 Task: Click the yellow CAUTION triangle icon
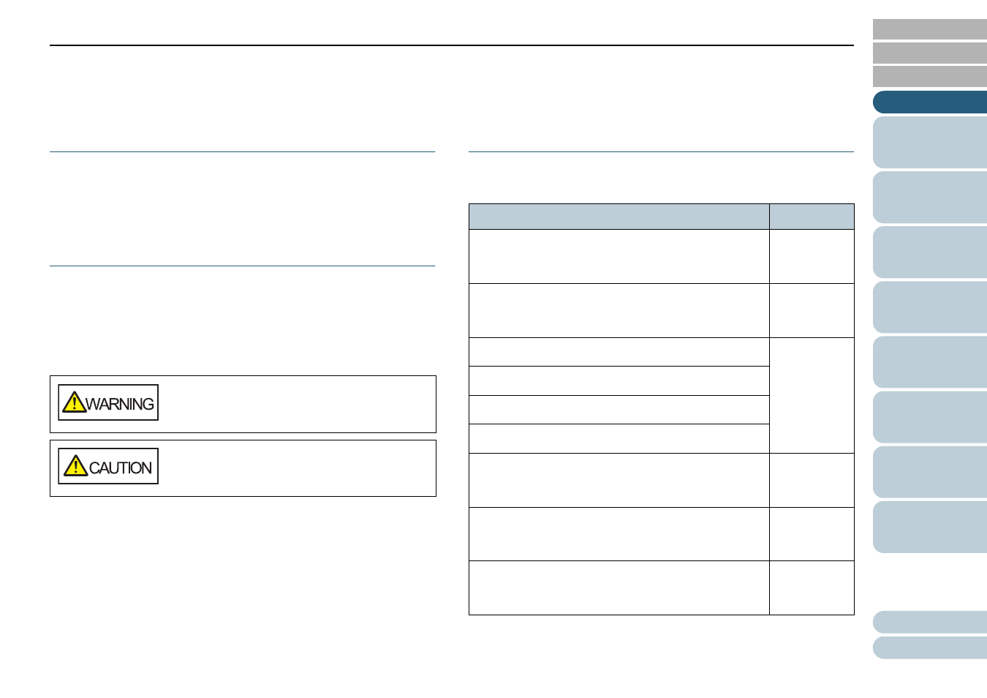75,466
